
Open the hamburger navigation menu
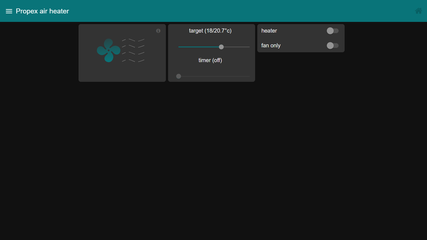point(9,11)
